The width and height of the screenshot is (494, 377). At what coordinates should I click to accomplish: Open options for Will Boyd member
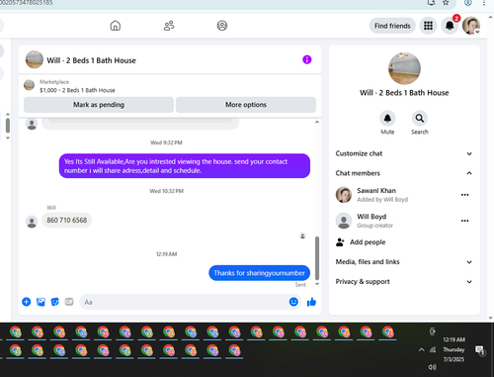click(x=464, y=221)
